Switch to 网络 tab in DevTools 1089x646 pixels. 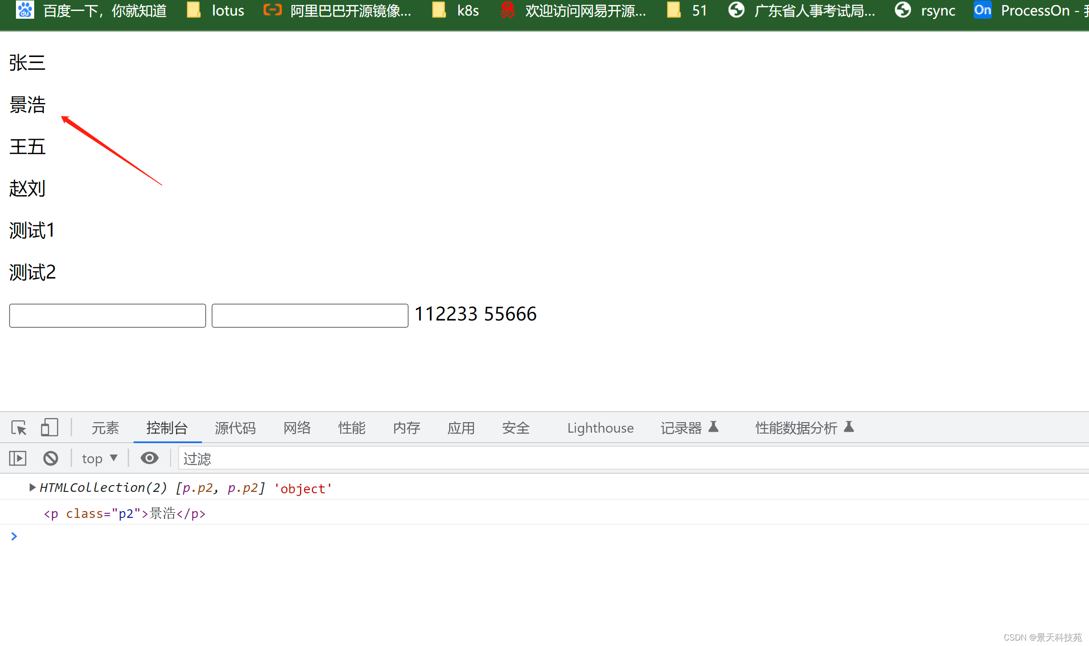(298, 429)
